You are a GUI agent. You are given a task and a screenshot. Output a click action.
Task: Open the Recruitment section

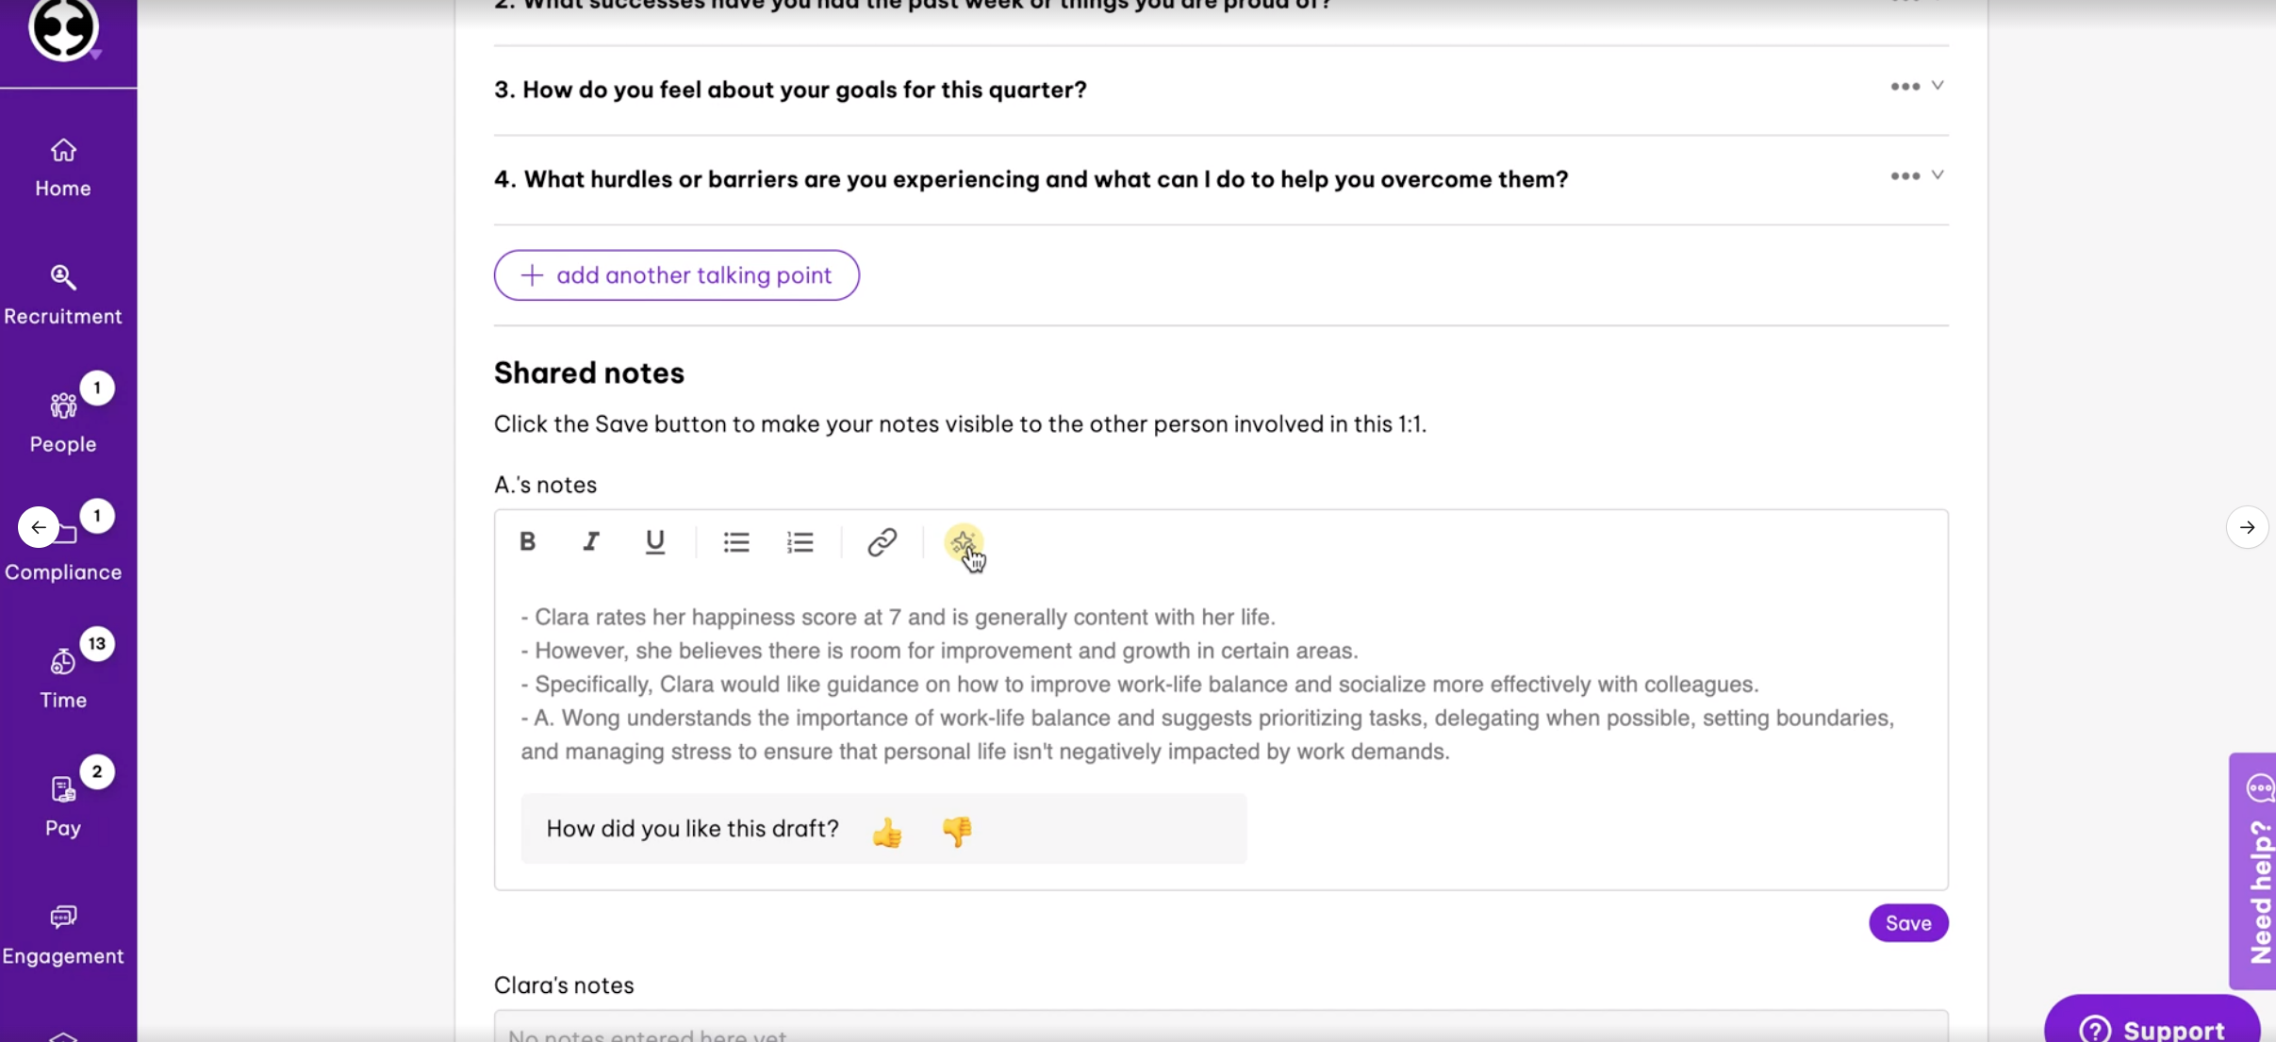point(63,295)
